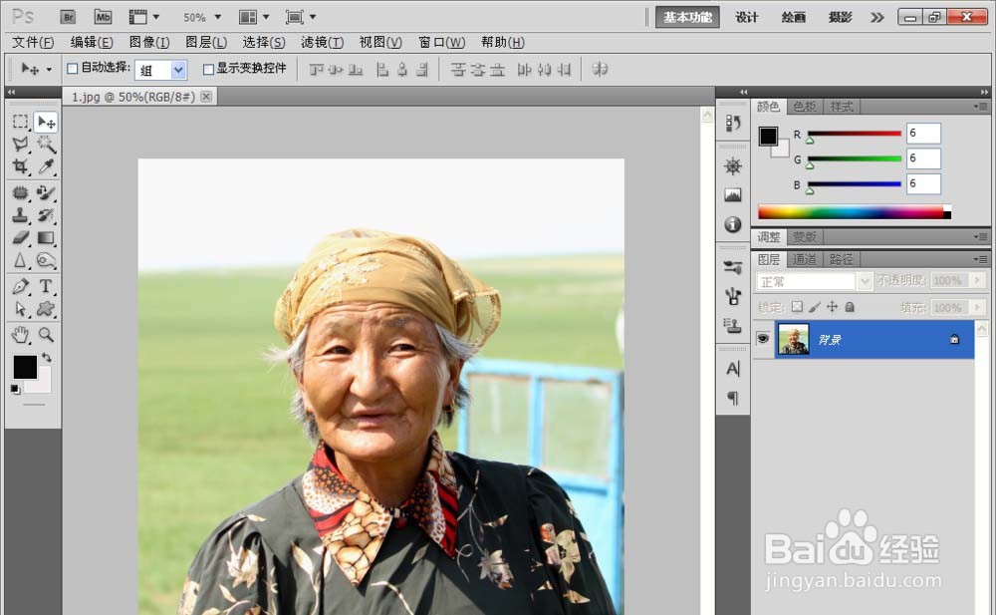This screenshot has height=615, width=996.
Task: Launch Mini Bridge from the top bar
Action: (103, 17)
